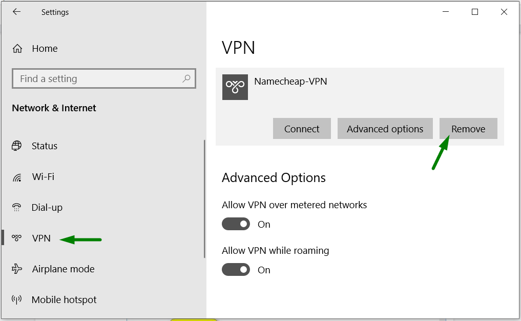
Task: Select the Namecheap-VPN entry name
Action: point(290,82)
